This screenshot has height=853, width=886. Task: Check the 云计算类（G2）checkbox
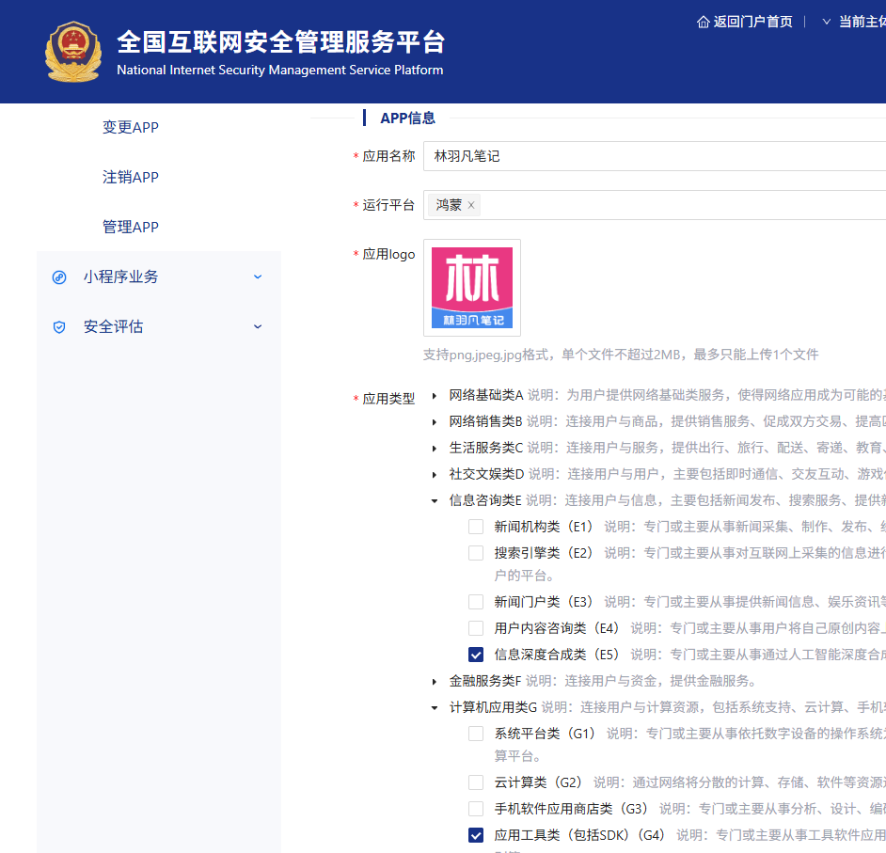click(x=476, y=782)
